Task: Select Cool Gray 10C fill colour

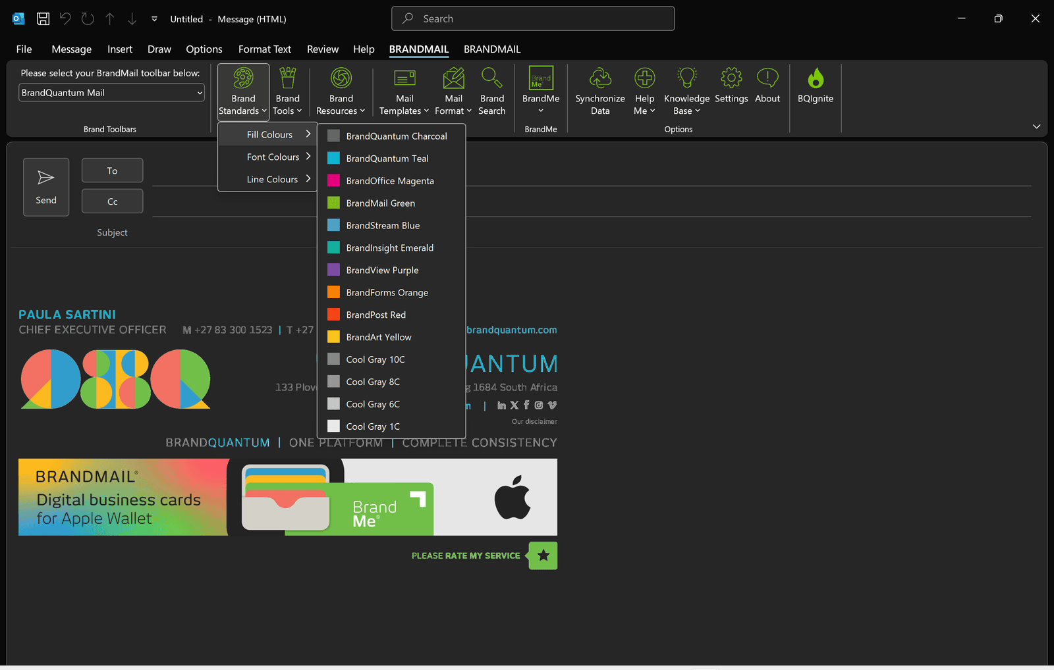Action: point(391,359)
